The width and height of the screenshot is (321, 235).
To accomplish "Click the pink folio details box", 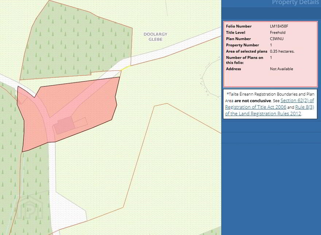I will (x=270, y=54).
